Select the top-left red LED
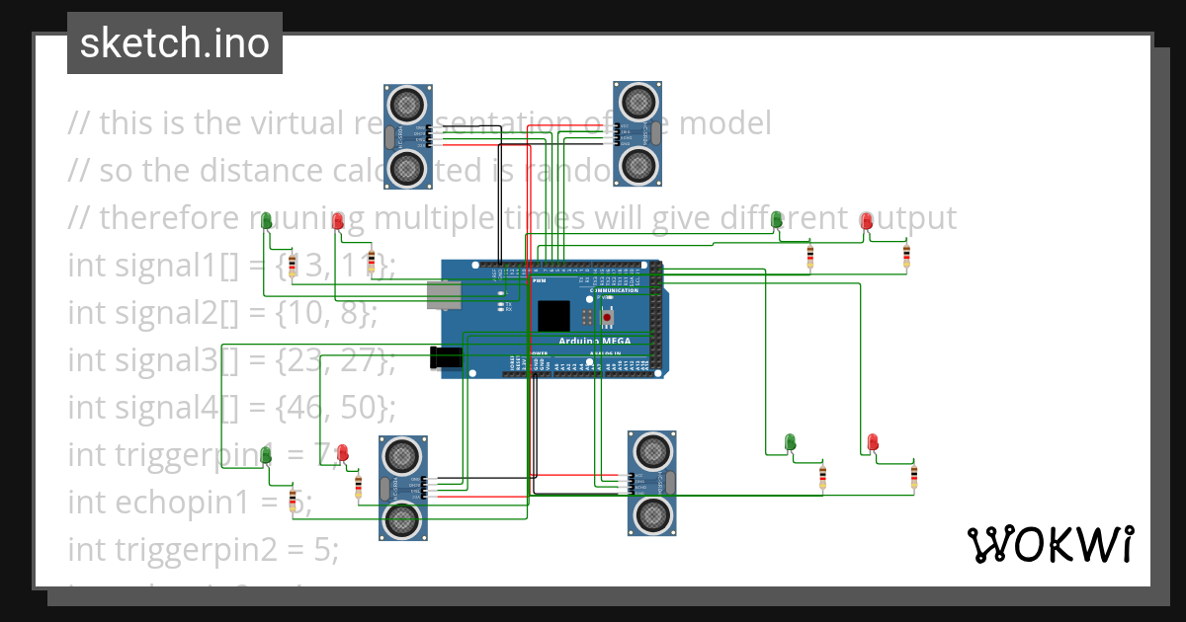Screen dimensions: 1186x622 [338, 221]
